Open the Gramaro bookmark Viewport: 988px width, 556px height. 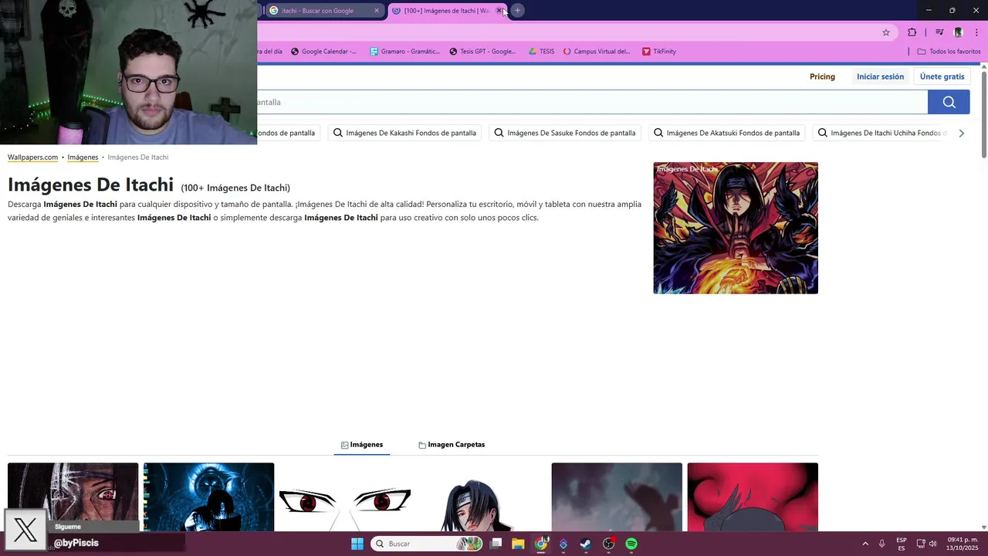click(x=404, y=52)
